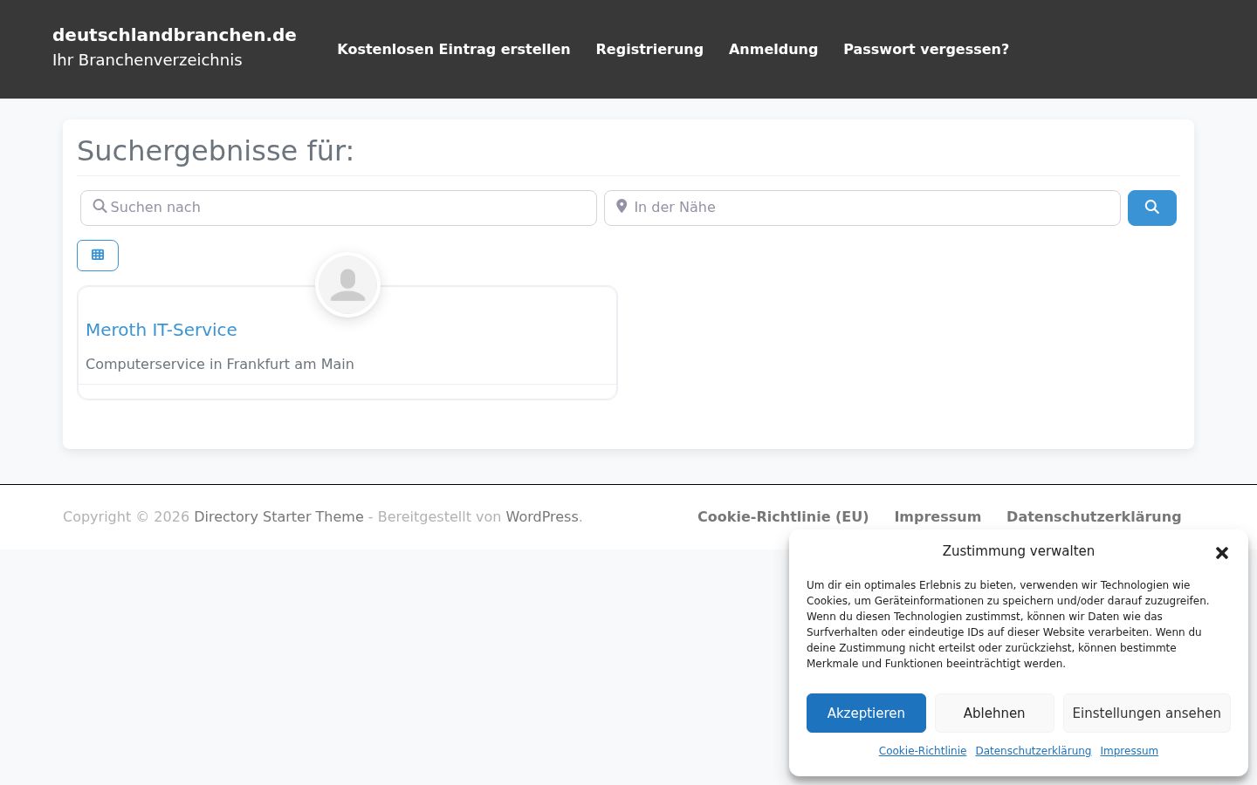Click the blue magnifier search button
The height and width of the screenshot is (785, 1257).
tap(1151, 208)
